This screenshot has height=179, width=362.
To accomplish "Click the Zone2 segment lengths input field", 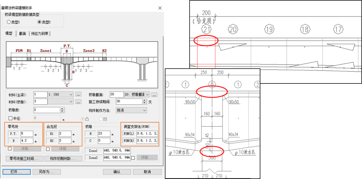I will (x=117, y=158).
